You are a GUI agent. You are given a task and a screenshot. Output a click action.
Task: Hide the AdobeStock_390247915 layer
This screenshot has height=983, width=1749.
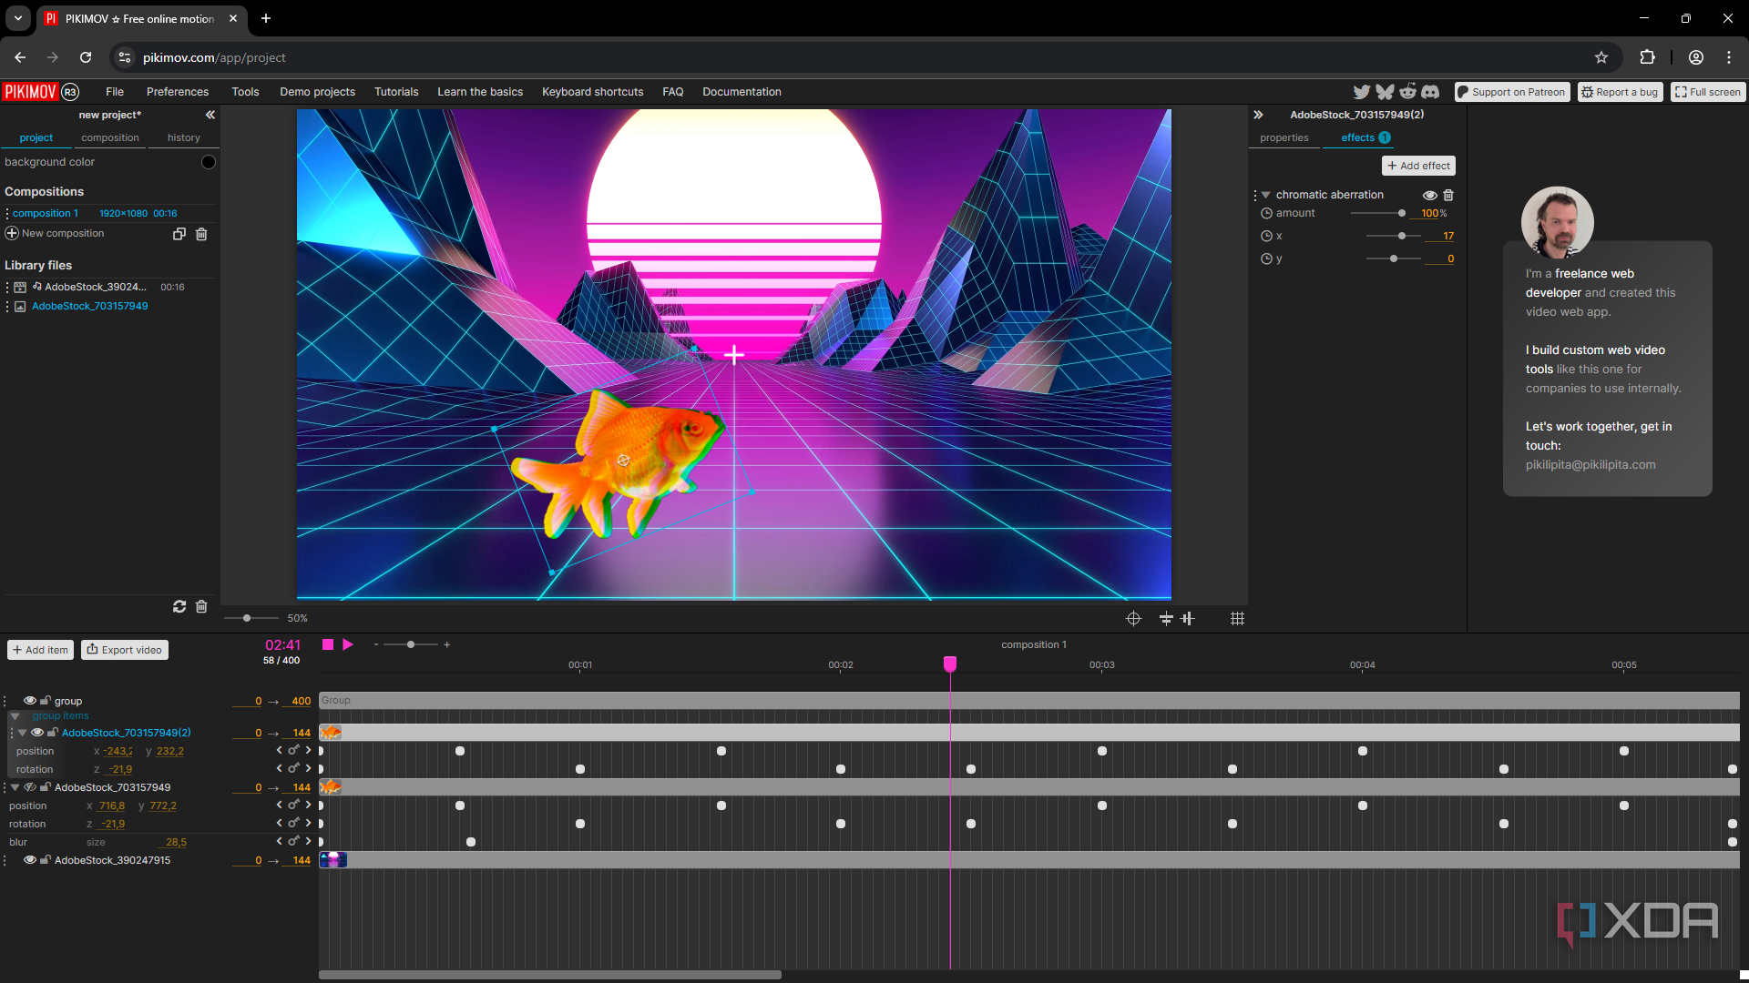[30, 860]
